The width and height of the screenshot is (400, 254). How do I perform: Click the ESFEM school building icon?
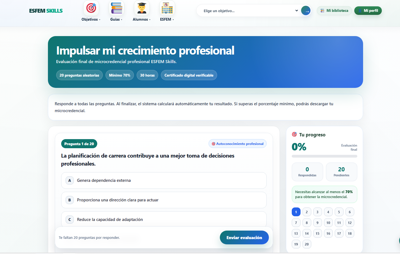tap(167, 8)
